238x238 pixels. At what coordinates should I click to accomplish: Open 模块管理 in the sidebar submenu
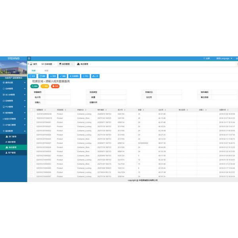(13, 142)
